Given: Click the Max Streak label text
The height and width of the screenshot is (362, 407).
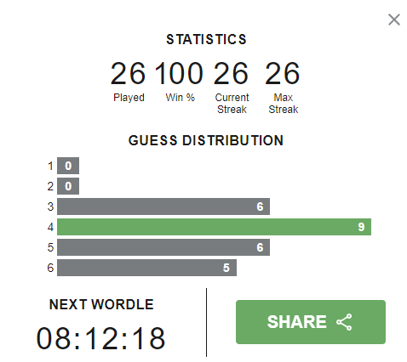Looking at the screenshot, I should click(x=284, y=104).
